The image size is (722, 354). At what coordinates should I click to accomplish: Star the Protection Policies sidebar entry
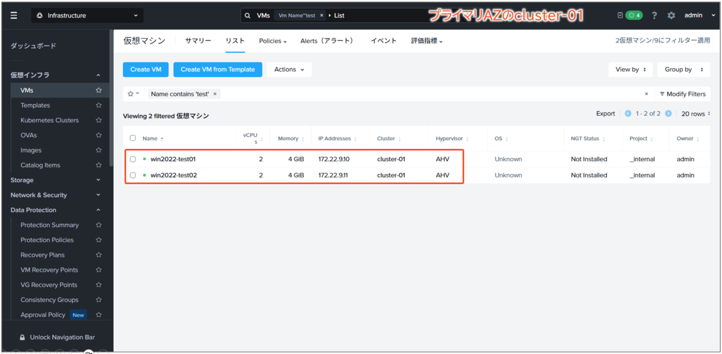pyautogui.click(x=99, y=240)
